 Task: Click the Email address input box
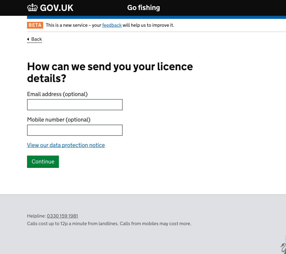tap(75, 105)
